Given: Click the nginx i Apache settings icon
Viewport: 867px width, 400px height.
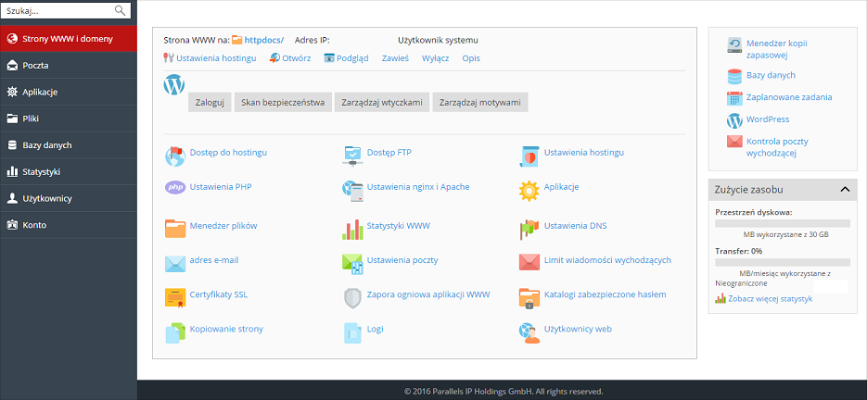Looking at the screenshot, I should [x=352, y=191].
